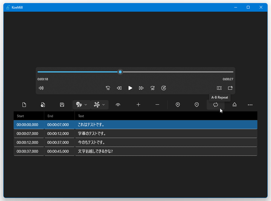Click the volume speaker icon
Viewport: 271px width, 201px height.
41,88
